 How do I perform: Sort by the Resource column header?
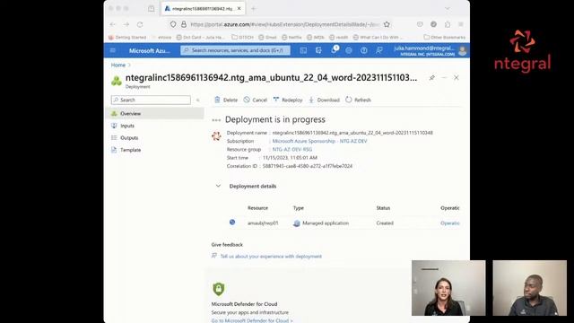(x=257, y=208)
